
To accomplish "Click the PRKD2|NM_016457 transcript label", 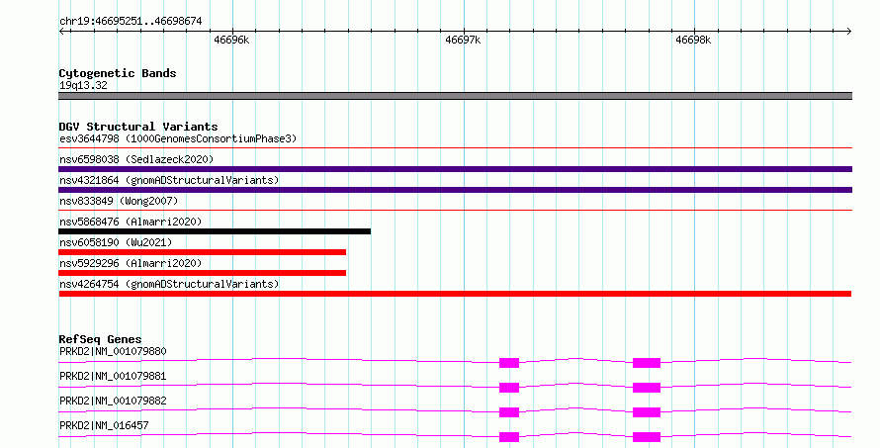I will coord(104,425).
